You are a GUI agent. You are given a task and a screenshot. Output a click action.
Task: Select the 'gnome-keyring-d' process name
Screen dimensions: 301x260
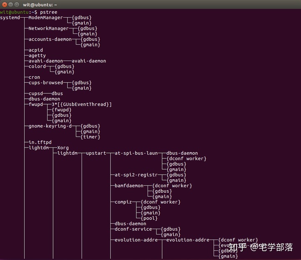coord(50,126)
